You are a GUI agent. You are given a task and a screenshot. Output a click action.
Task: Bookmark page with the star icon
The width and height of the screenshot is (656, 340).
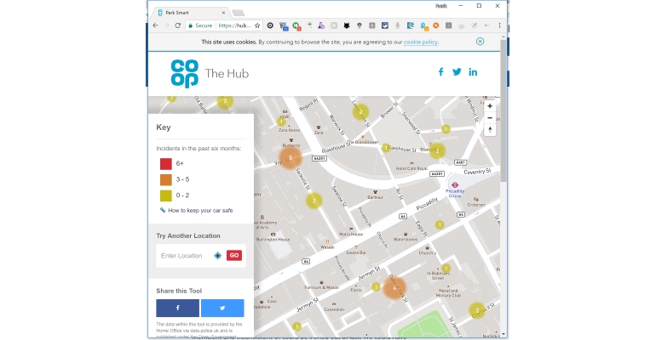click(257, 25)
